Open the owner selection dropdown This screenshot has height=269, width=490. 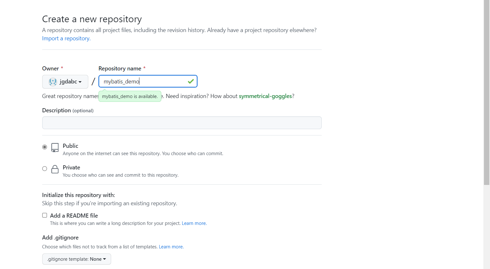65,82
